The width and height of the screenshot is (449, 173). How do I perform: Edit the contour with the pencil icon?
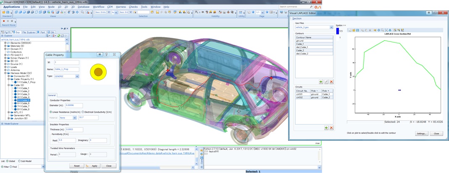pos(326,82)
